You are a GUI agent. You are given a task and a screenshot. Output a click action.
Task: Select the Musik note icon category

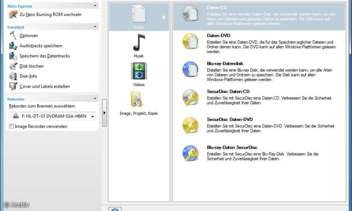click(139, 42)
